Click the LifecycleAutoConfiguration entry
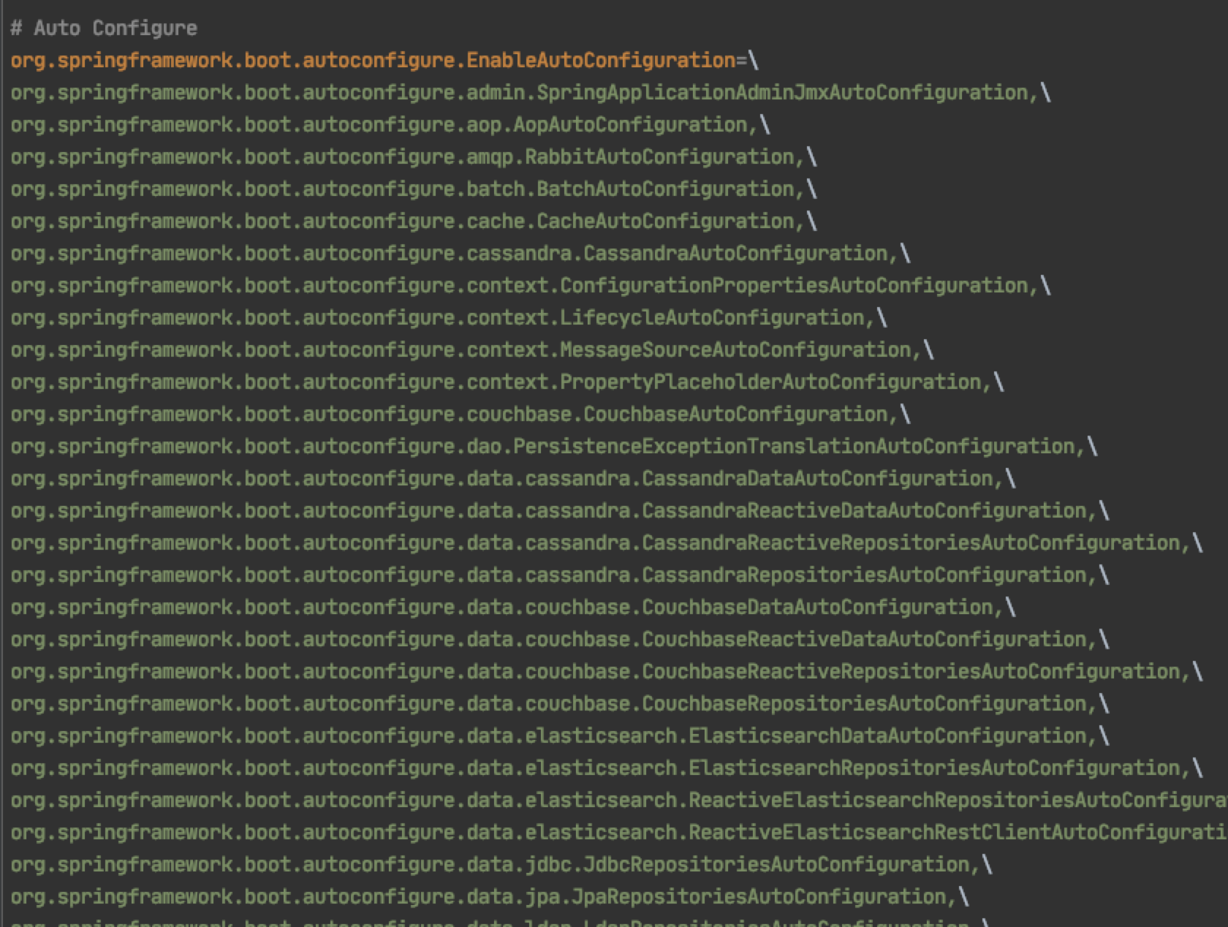Image resolution: width=1228 pixels, height=927 pixels. click(449, 318)
